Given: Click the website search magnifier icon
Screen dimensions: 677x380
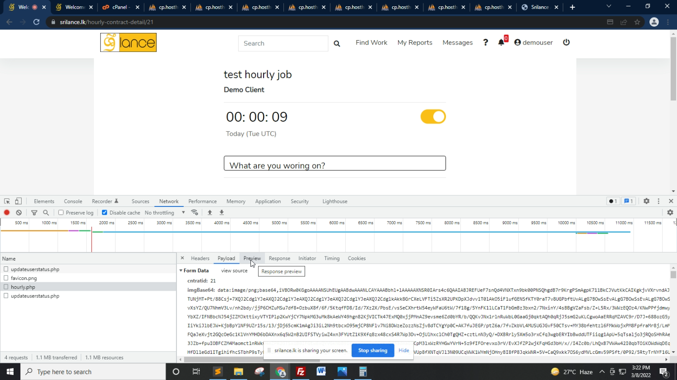Looking at the screenshot, I should (337, 44).
